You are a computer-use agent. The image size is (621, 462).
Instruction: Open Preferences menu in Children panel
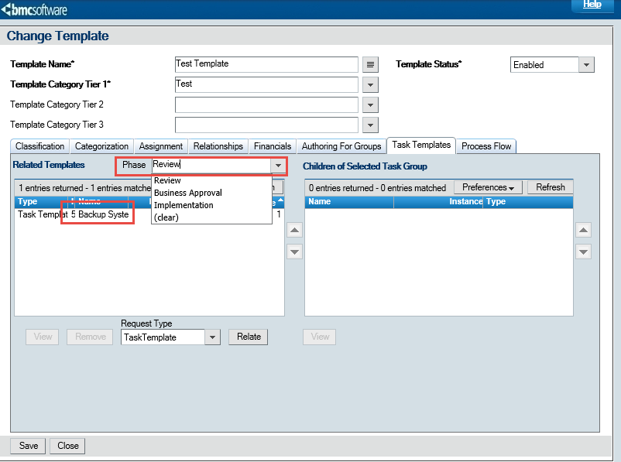(x=488, y=187)
